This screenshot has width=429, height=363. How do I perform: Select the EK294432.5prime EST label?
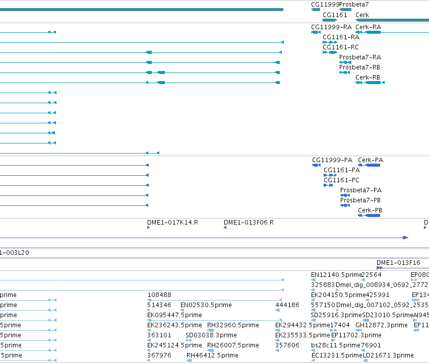pos(302,325)
